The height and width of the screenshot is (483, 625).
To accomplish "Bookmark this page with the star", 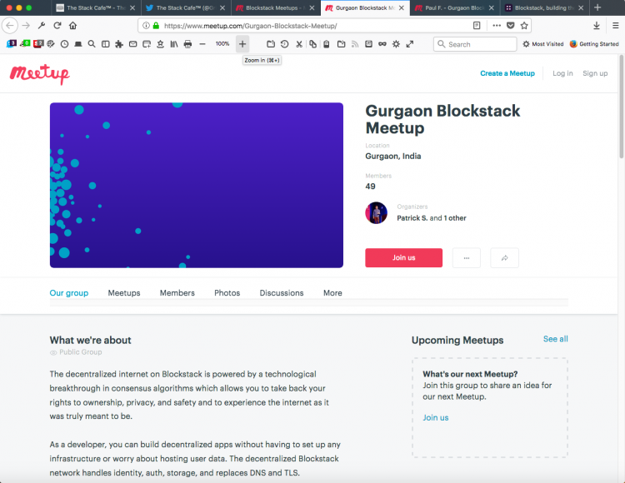I will click(x=524, y=26).
